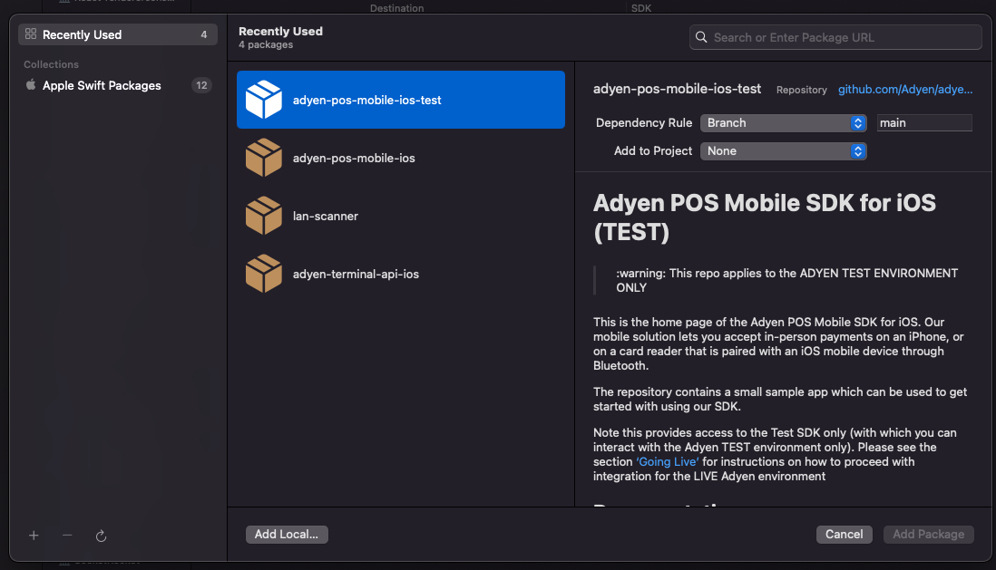Click the warning text about TEST ENVIRONMENT
This screenshot has height=570, width=996.
click(786, 280)
